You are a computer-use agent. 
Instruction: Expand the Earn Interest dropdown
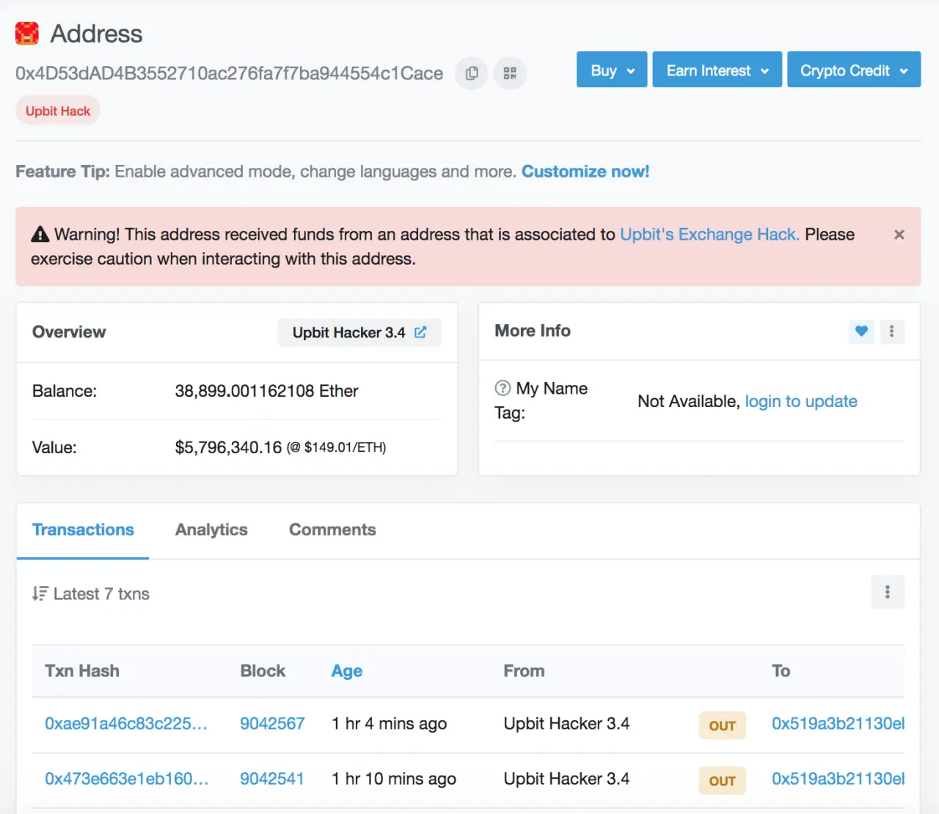coord(717,70)
